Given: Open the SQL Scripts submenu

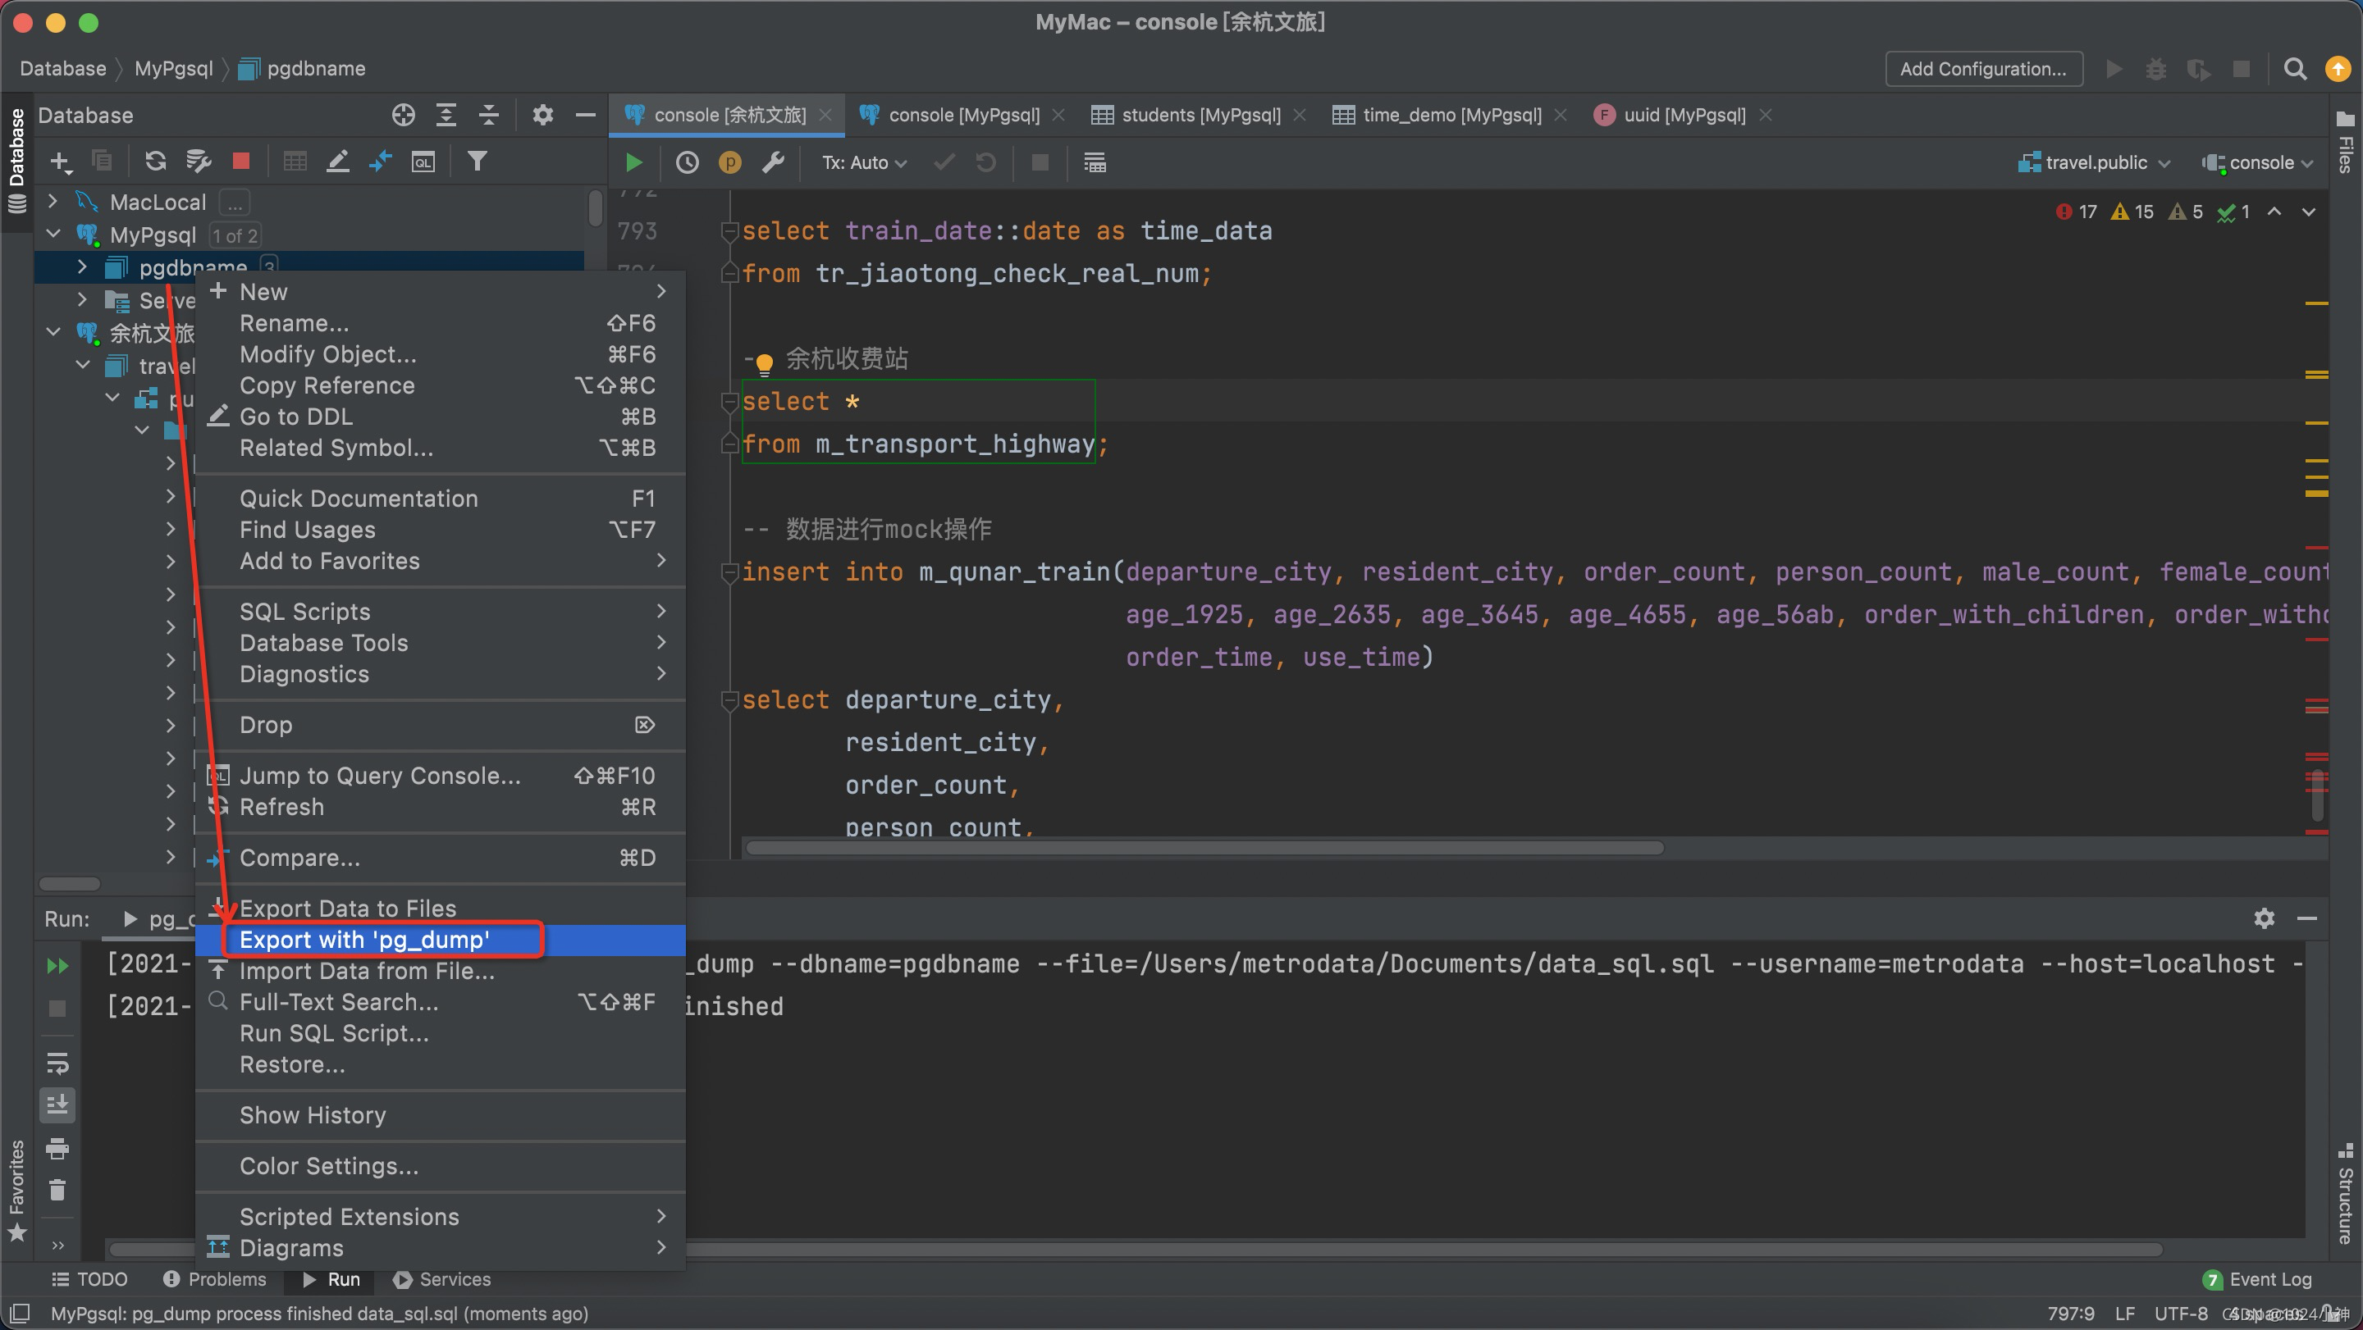Looking at the screenshot, I should (x=441, y=612).
